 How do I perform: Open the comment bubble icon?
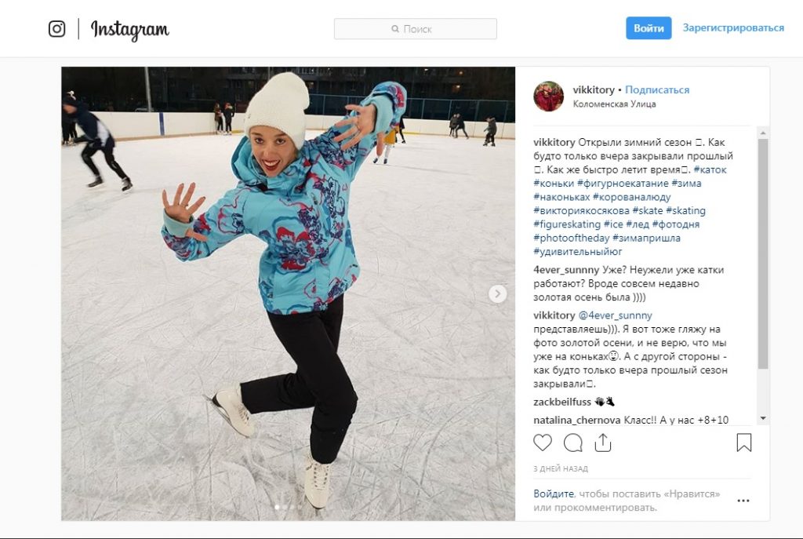pos(573,442)
